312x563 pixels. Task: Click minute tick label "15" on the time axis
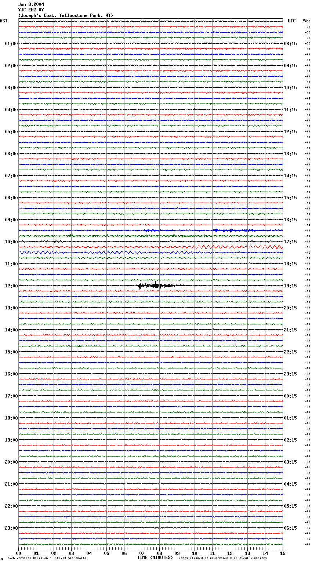click(x=283, y=553)
